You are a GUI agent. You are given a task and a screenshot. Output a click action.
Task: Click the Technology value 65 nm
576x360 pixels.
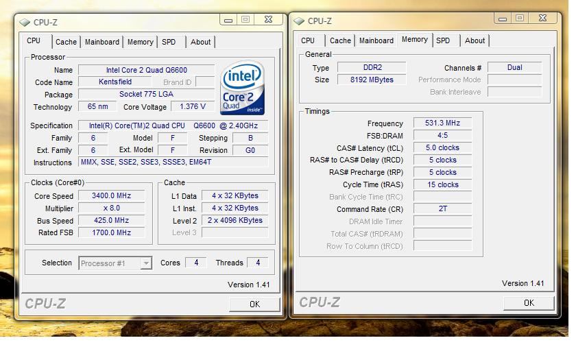tap(97, 106)
